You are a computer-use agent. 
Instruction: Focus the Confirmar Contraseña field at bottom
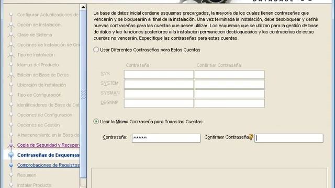coord(289,138)
